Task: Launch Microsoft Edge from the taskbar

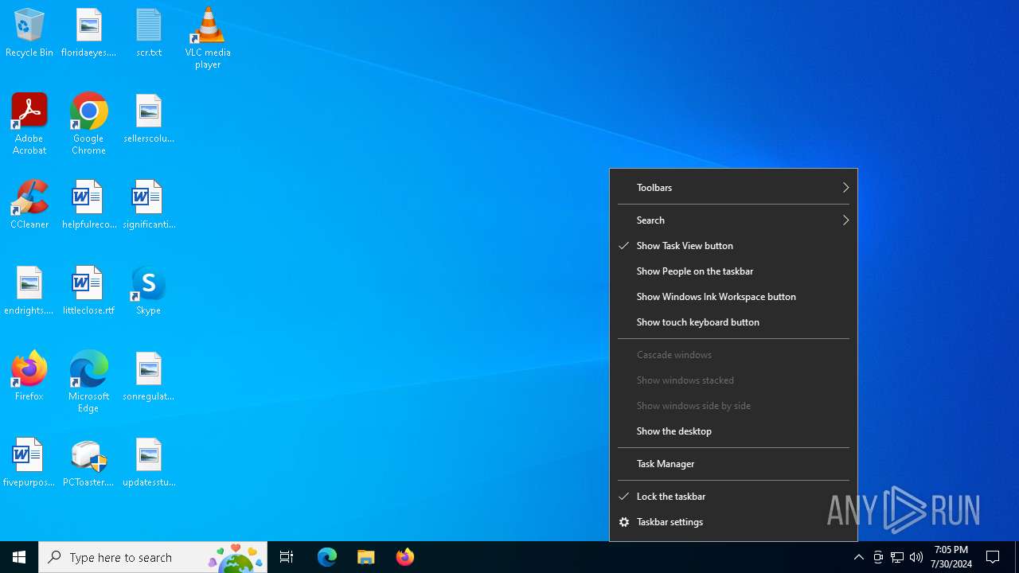Action: pos(327,557)
